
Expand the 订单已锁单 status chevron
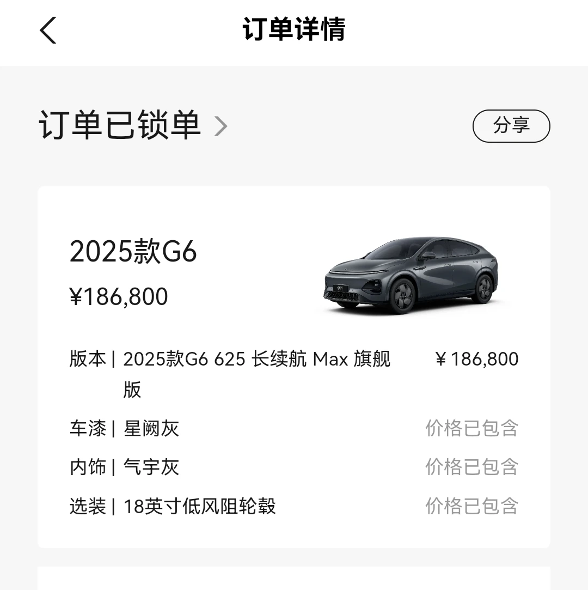click(220, 126)
